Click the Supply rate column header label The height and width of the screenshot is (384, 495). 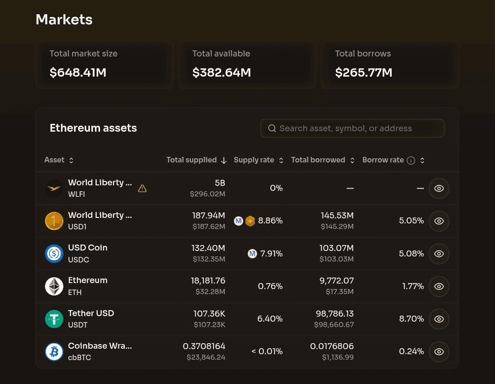click(x=254, y=160)
